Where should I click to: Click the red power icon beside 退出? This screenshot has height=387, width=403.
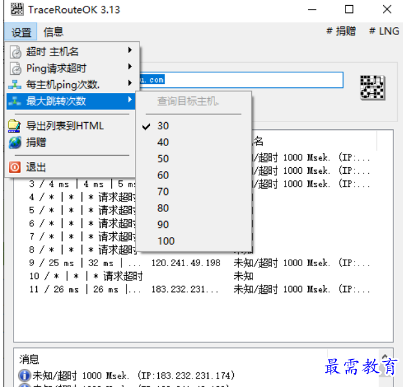click(15, 167)
